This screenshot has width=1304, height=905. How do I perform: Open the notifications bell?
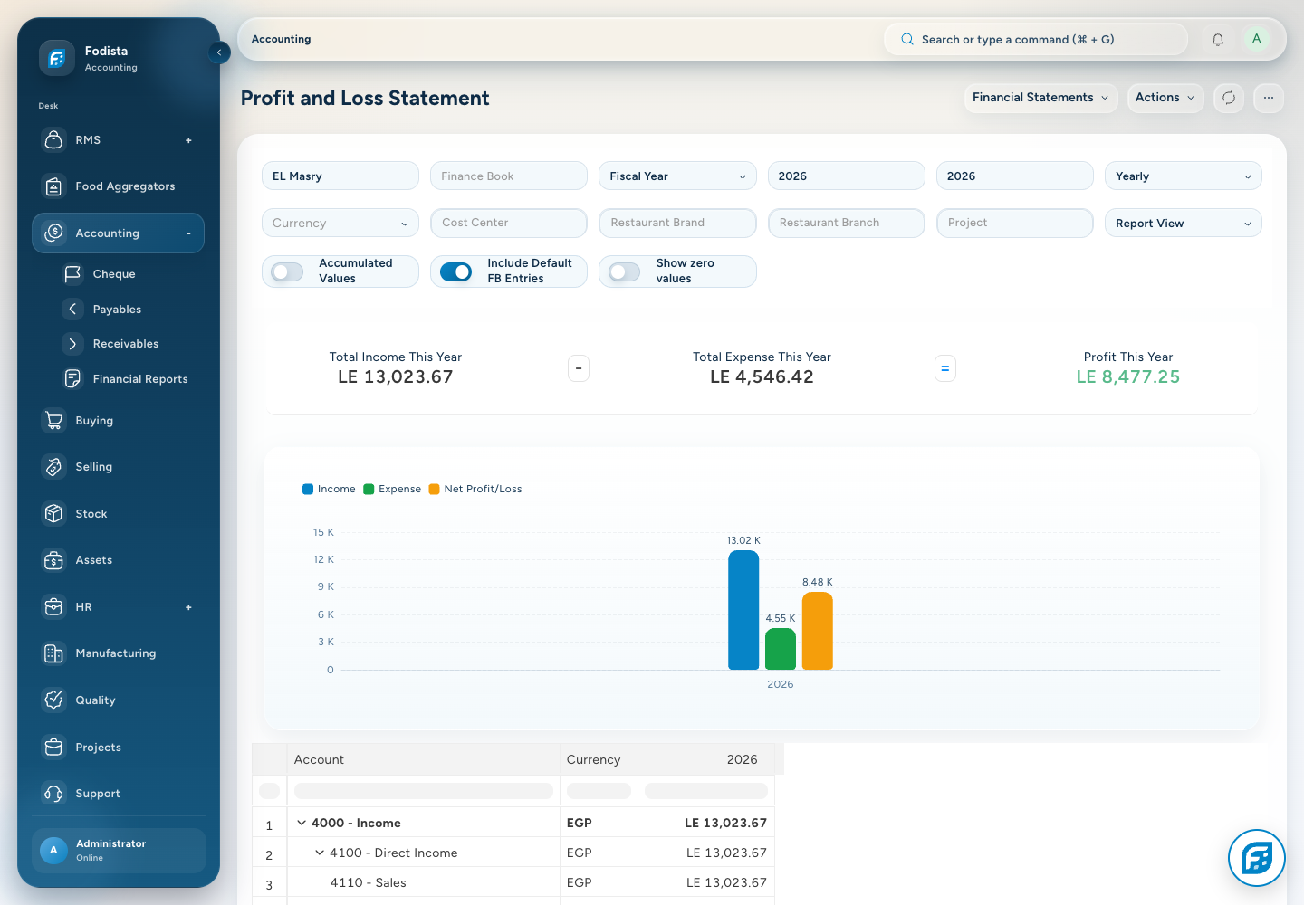tap(1218, 40)
